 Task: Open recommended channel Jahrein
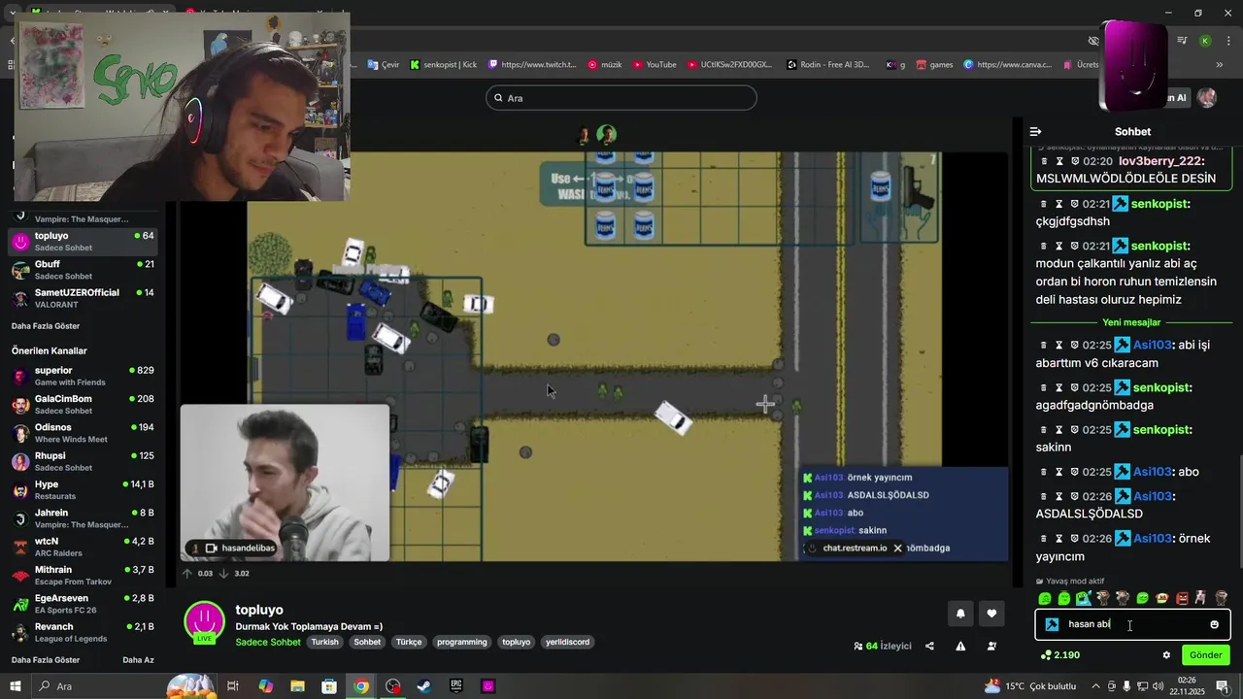[x=83, y=518]
